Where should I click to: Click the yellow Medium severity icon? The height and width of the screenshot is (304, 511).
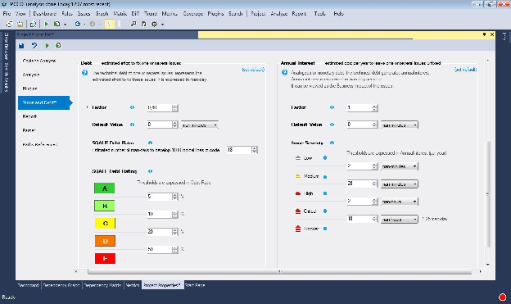pyautogui.click(x=298, y=176)
